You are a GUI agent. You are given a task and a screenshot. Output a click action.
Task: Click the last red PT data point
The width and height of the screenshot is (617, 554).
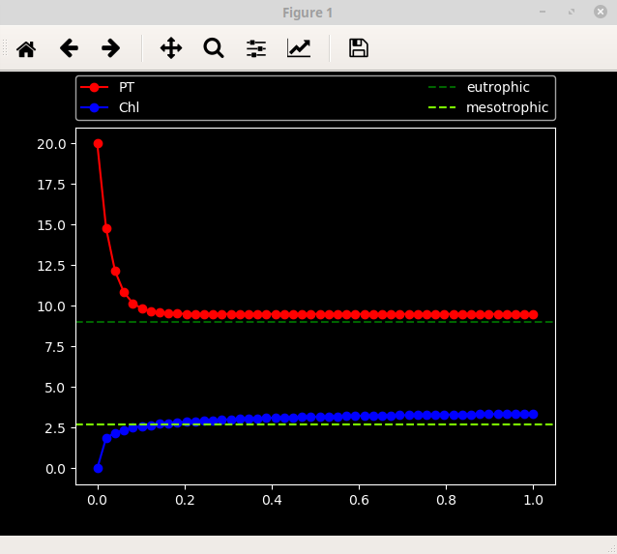tap(533, 314)
